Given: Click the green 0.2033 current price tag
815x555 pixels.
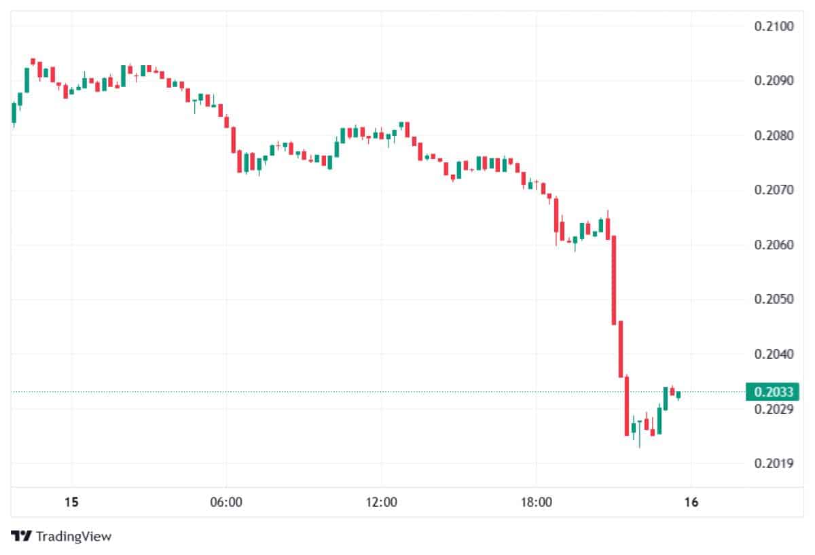Looking at the screenshot, I should click(772, 392).
